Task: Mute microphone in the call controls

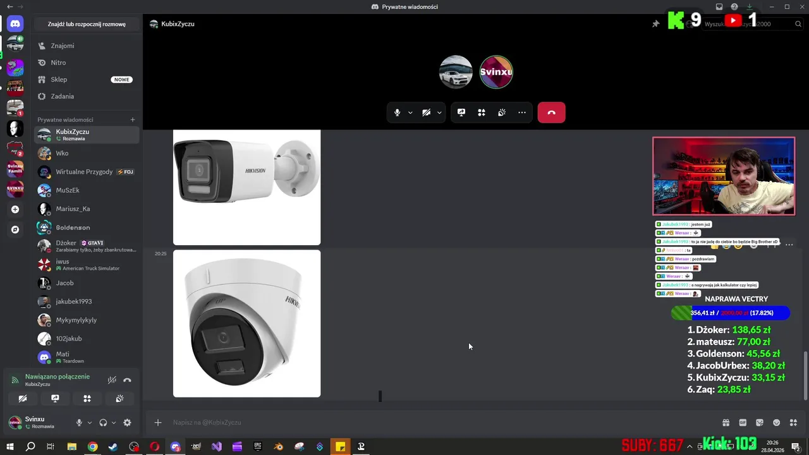Action: (397, 112)
